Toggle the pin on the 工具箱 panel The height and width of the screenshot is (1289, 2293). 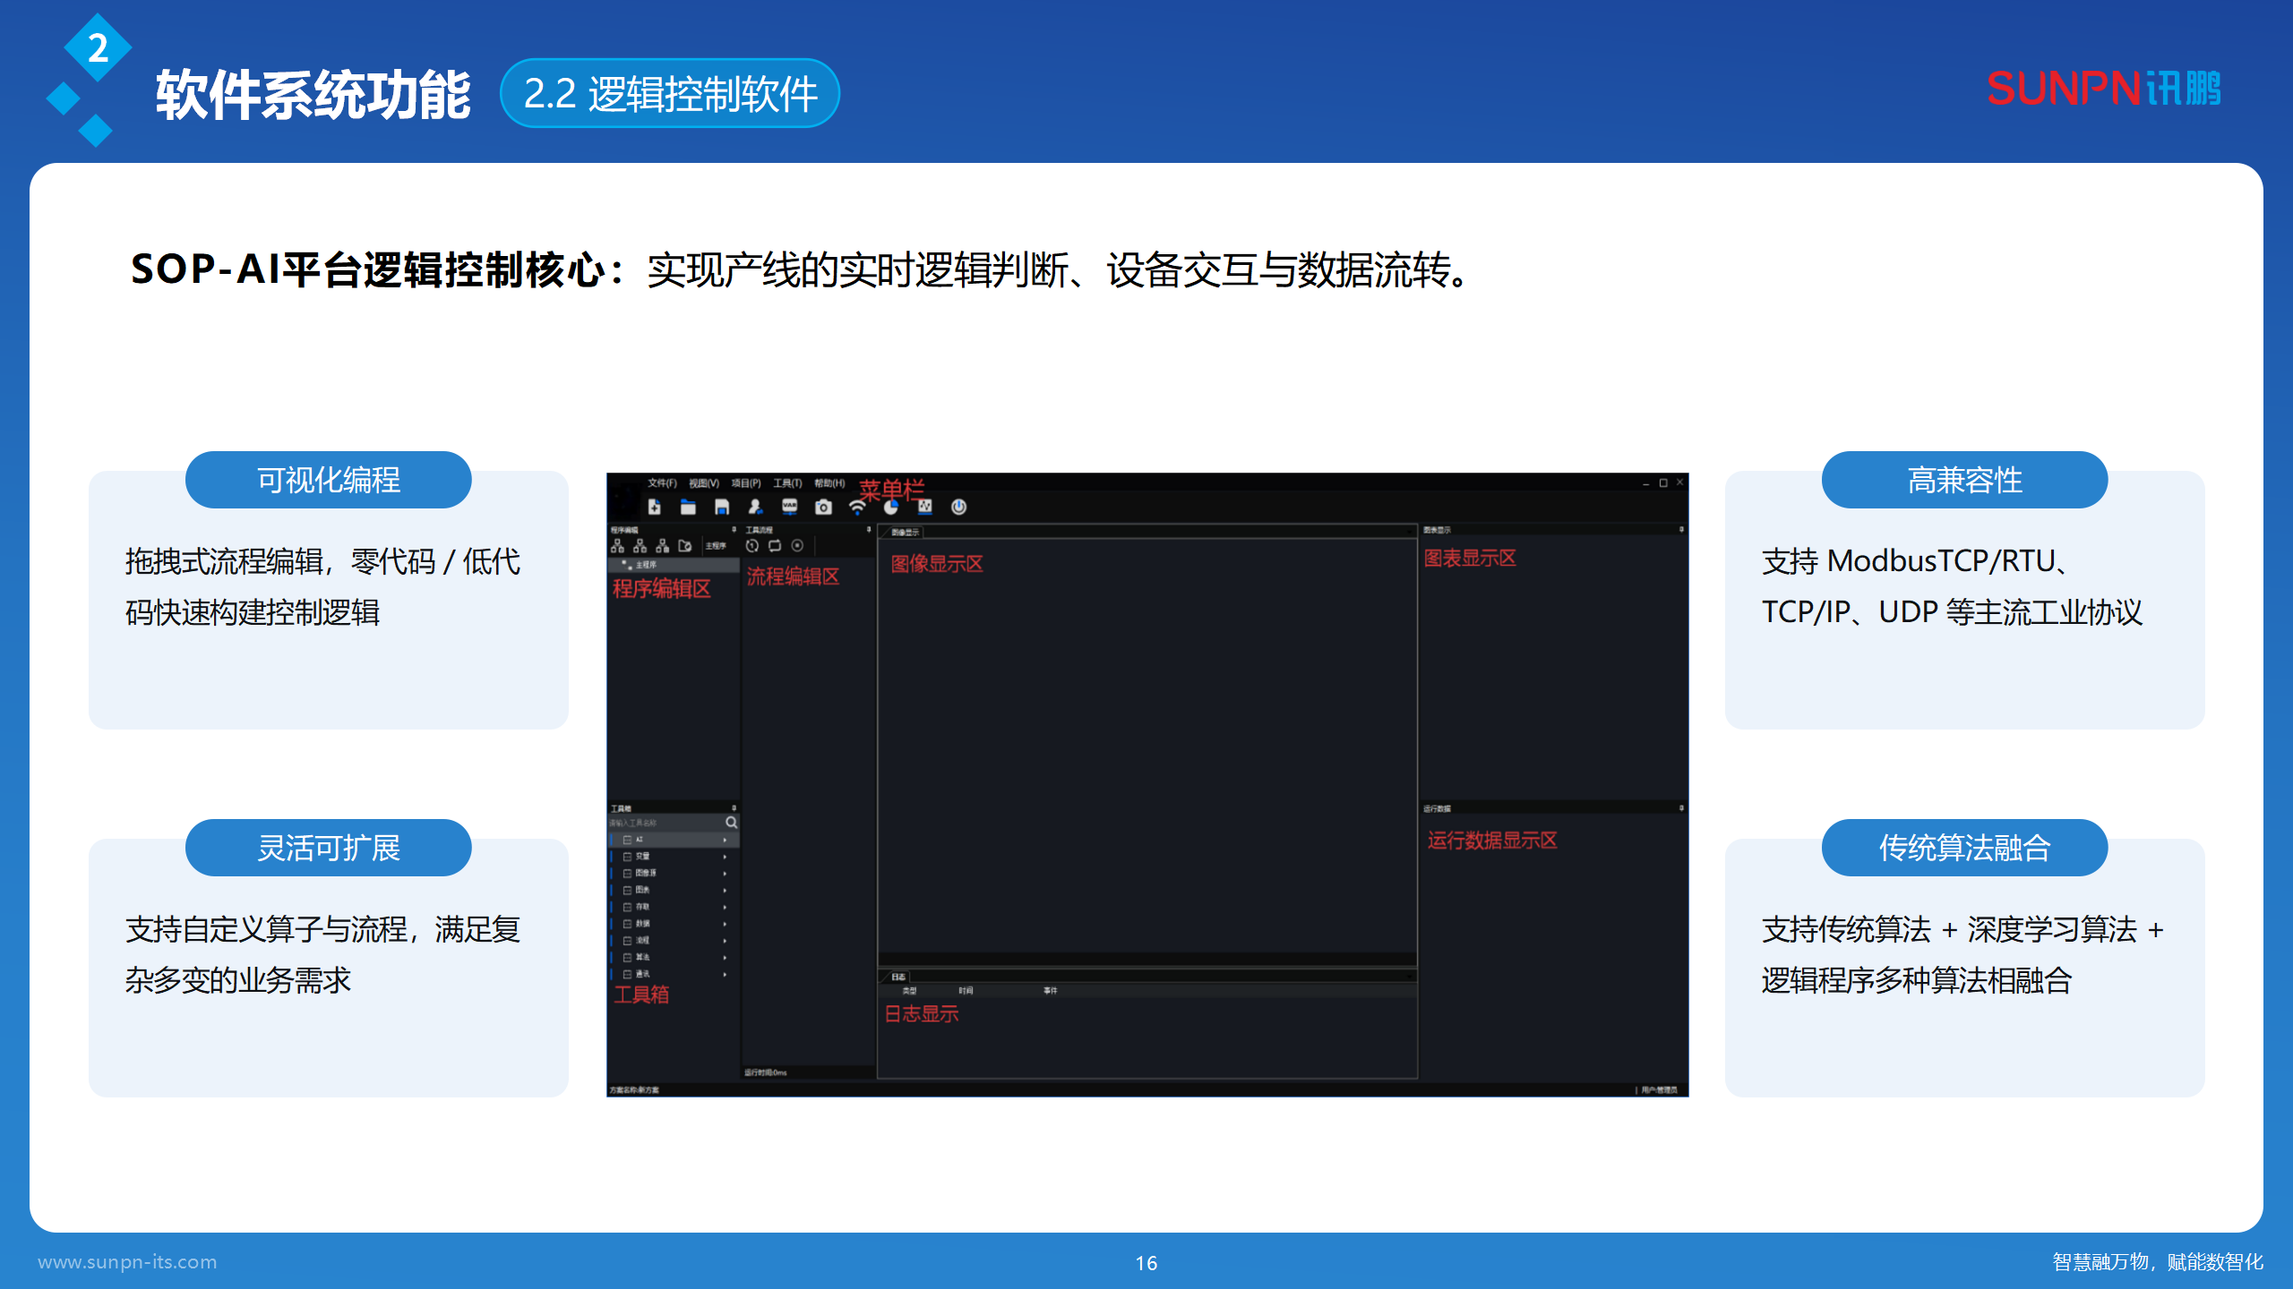734,807
